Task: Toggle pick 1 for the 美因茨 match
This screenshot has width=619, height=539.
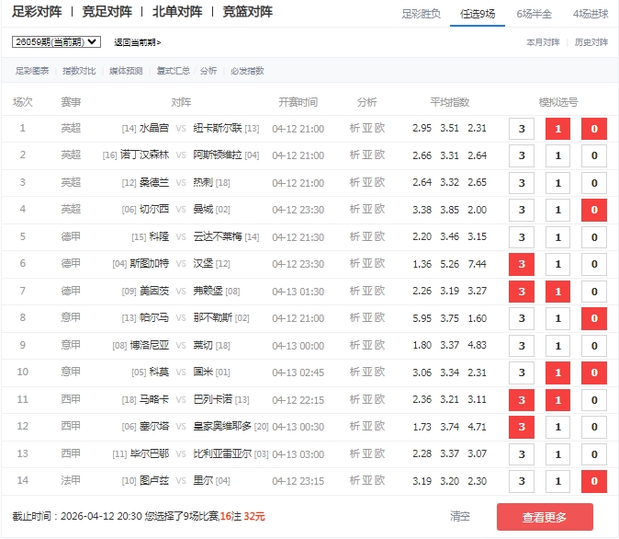Action: [557, 292]
